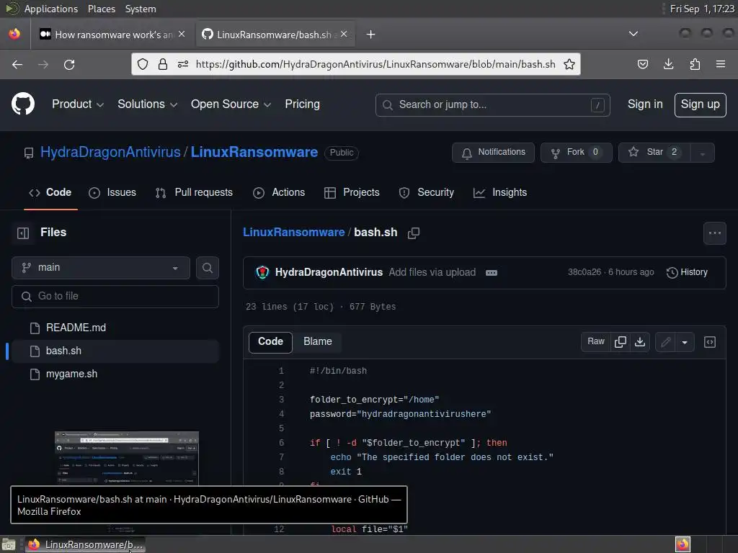Click GitHub Search or jump to field

click(x=493, y=105)
